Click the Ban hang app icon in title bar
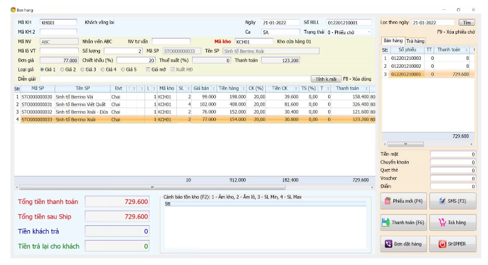The image size is (488, 265). point(4,10)
